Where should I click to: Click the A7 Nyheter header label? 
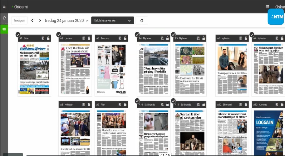pyautogui.click(x=259, y=38)
